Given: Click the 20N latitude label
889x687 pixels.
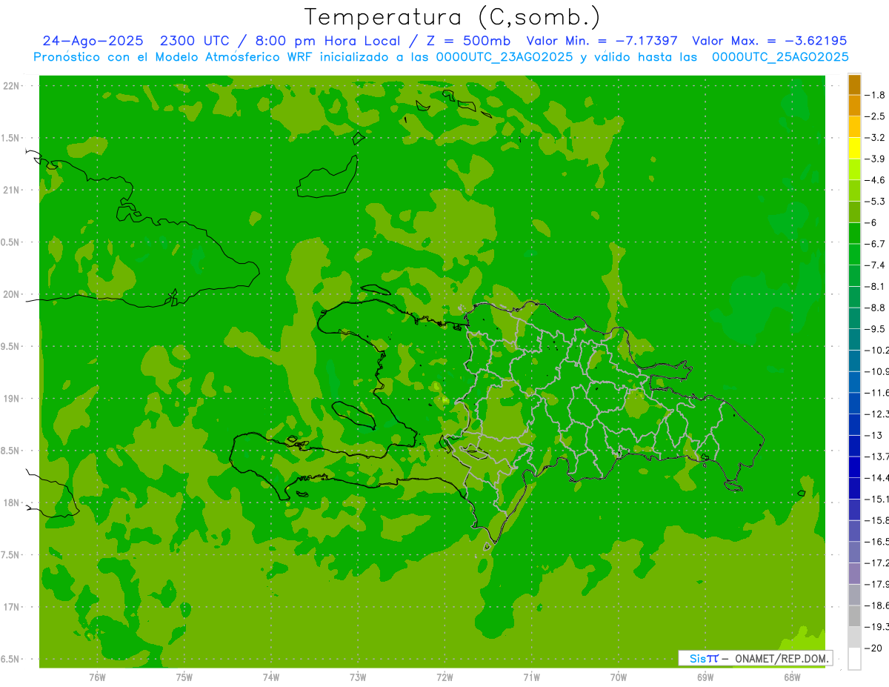Looking at the screenshot, I should pyautogui.click(x=11, y=295).
